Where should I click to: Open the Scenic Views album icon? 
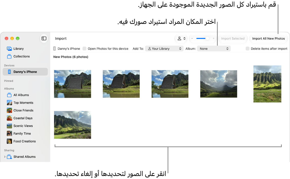pos(9,126)
